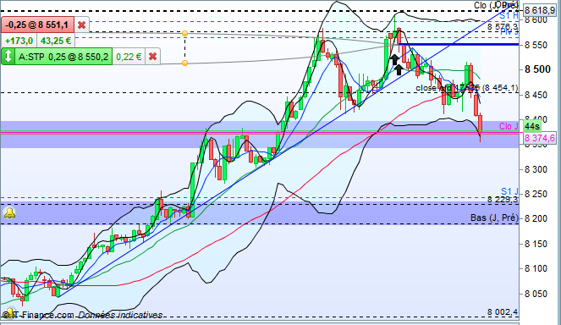Click the green up-down arrow order handle
The width and height of the screenshot is (561, 325).
[8, 57]
